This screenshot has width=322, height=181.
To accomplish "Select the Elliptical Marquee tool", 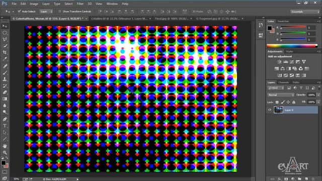I will pyautogui.click(x=5, y=33).
